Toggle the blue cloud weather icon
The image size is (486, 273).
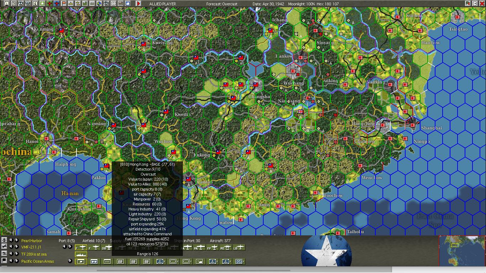point(128,3)
